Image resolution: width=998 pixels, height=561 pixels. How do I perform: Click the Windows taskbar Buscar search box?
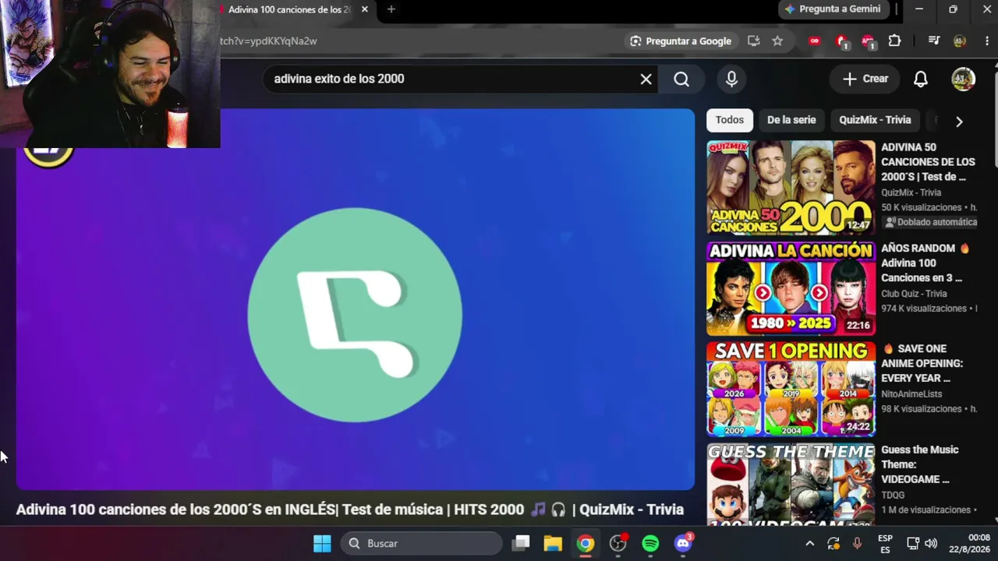tap(421, 543)
